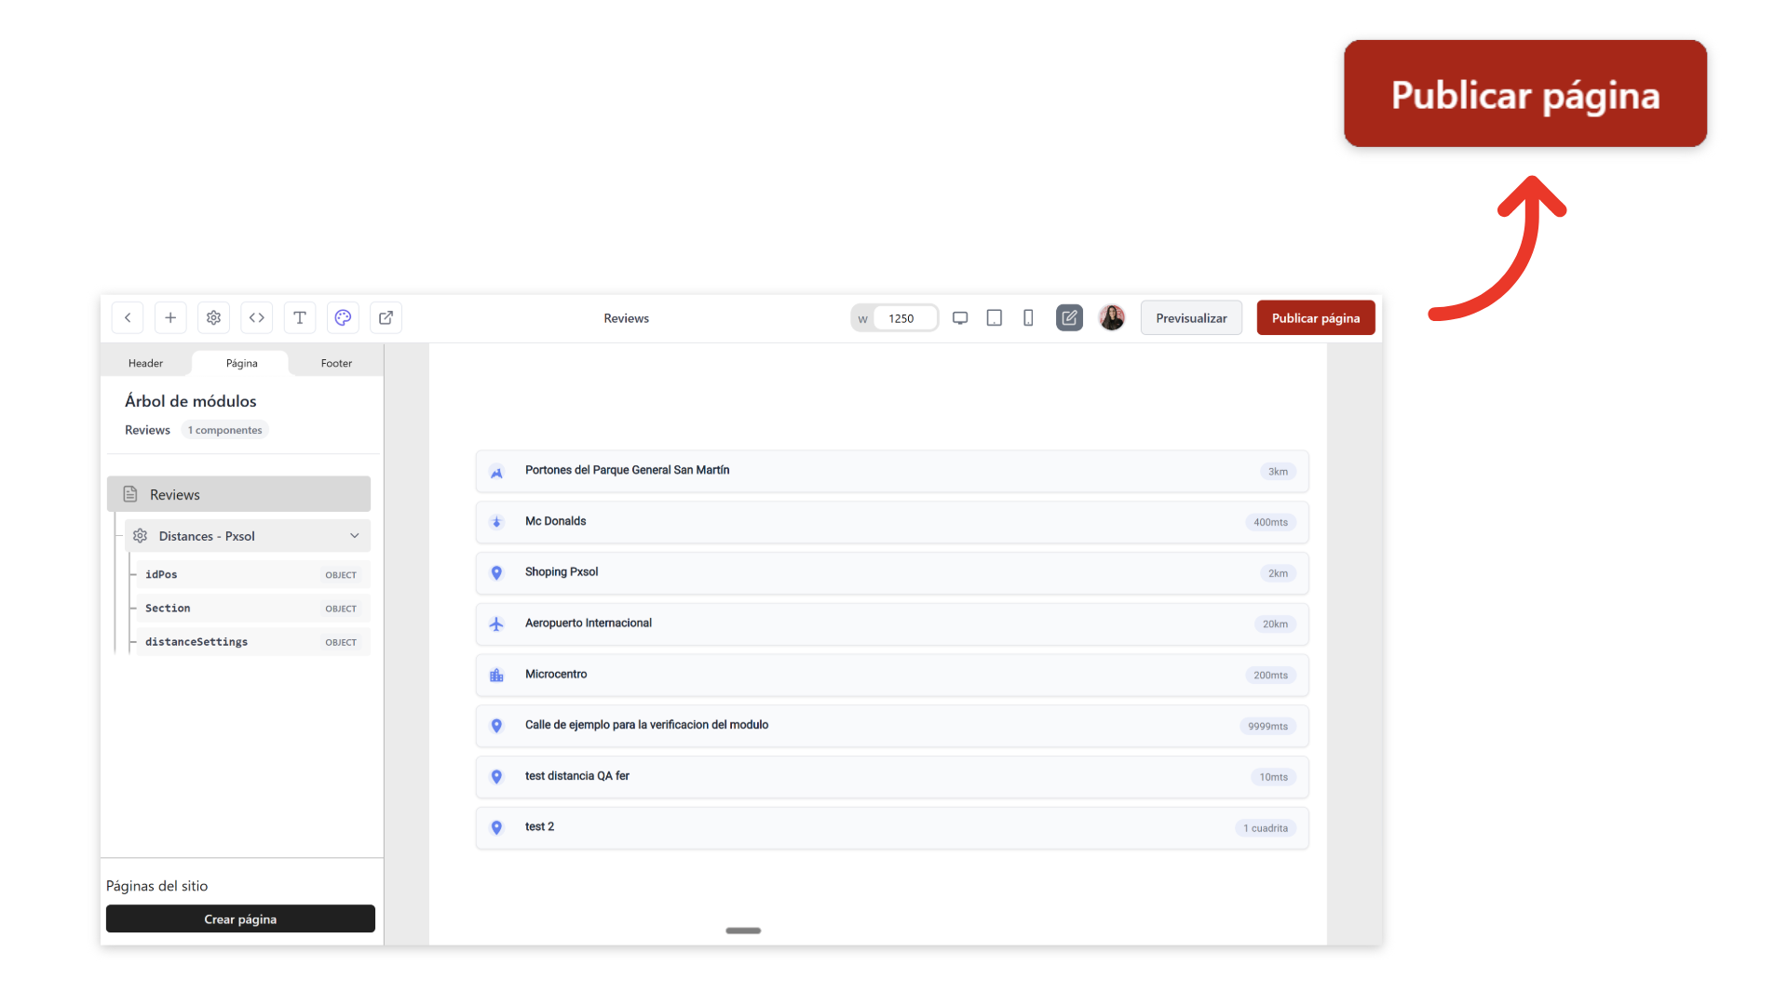The height and width of the screenshot is (1005, 1788).
Task: Expand the idPos object row
Action: (252, 575)
